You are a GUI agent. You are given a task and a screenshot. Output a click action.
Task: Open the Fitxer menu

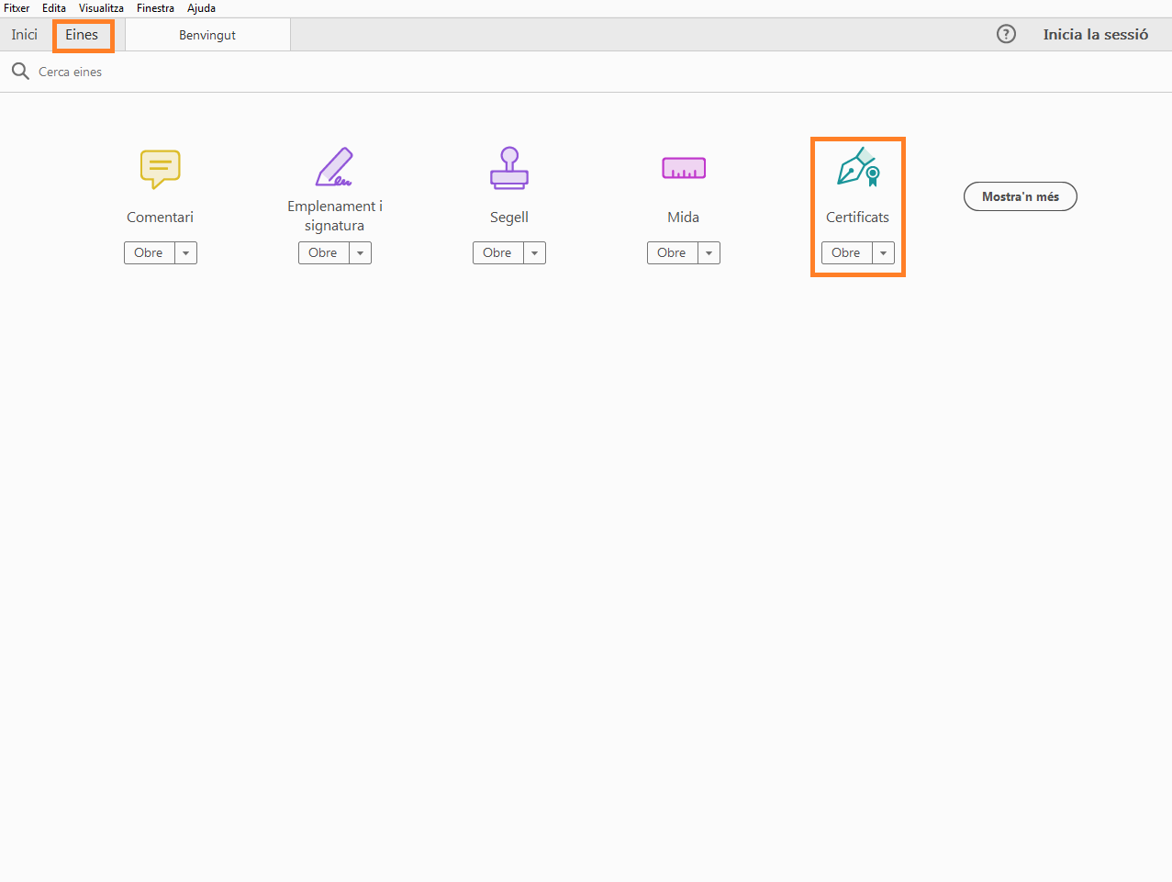pyautogui.click(x=17, y=8)
